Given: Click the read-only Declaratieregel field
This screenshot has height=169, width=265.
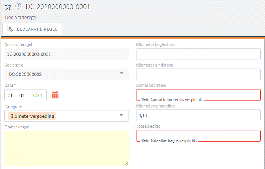Looking at the screenshot, I should 66,54.
